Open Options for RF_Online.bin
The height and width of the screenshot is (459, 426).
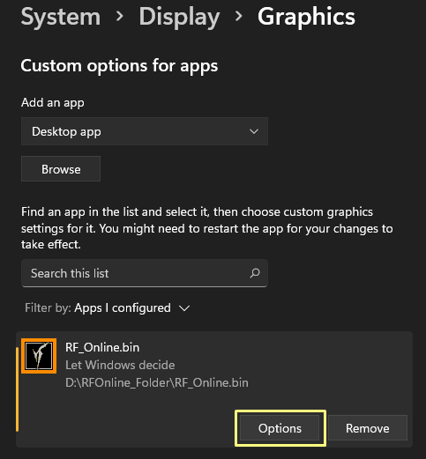(x=280, y=428)
